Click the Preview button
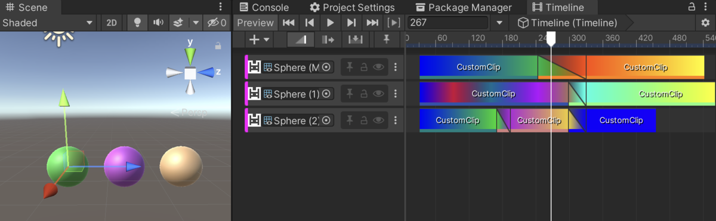The width and height of the screenshot is (716, 221). pos(255,23)
